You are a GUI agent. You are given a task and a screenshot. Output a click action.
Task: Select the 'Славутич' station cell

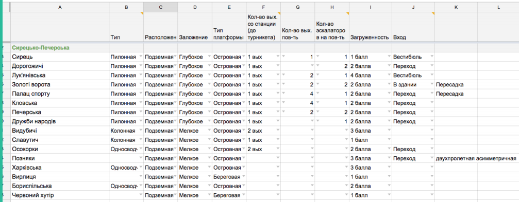(60, 140)
